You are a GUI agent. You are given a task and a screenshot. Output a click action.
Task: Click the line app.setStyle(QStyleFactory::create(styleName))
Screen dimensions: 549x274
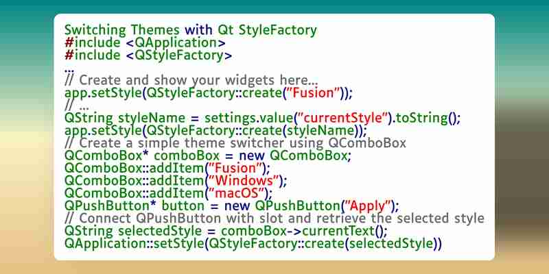pos(215,131)
